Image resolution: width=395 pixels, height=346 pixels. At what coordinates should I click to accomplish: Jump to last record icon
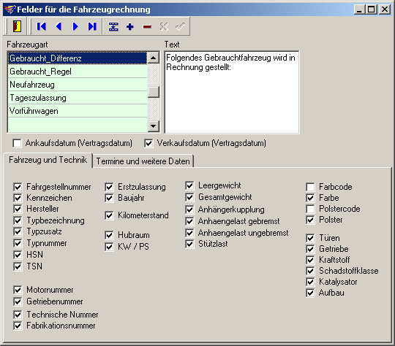[92, 26]
